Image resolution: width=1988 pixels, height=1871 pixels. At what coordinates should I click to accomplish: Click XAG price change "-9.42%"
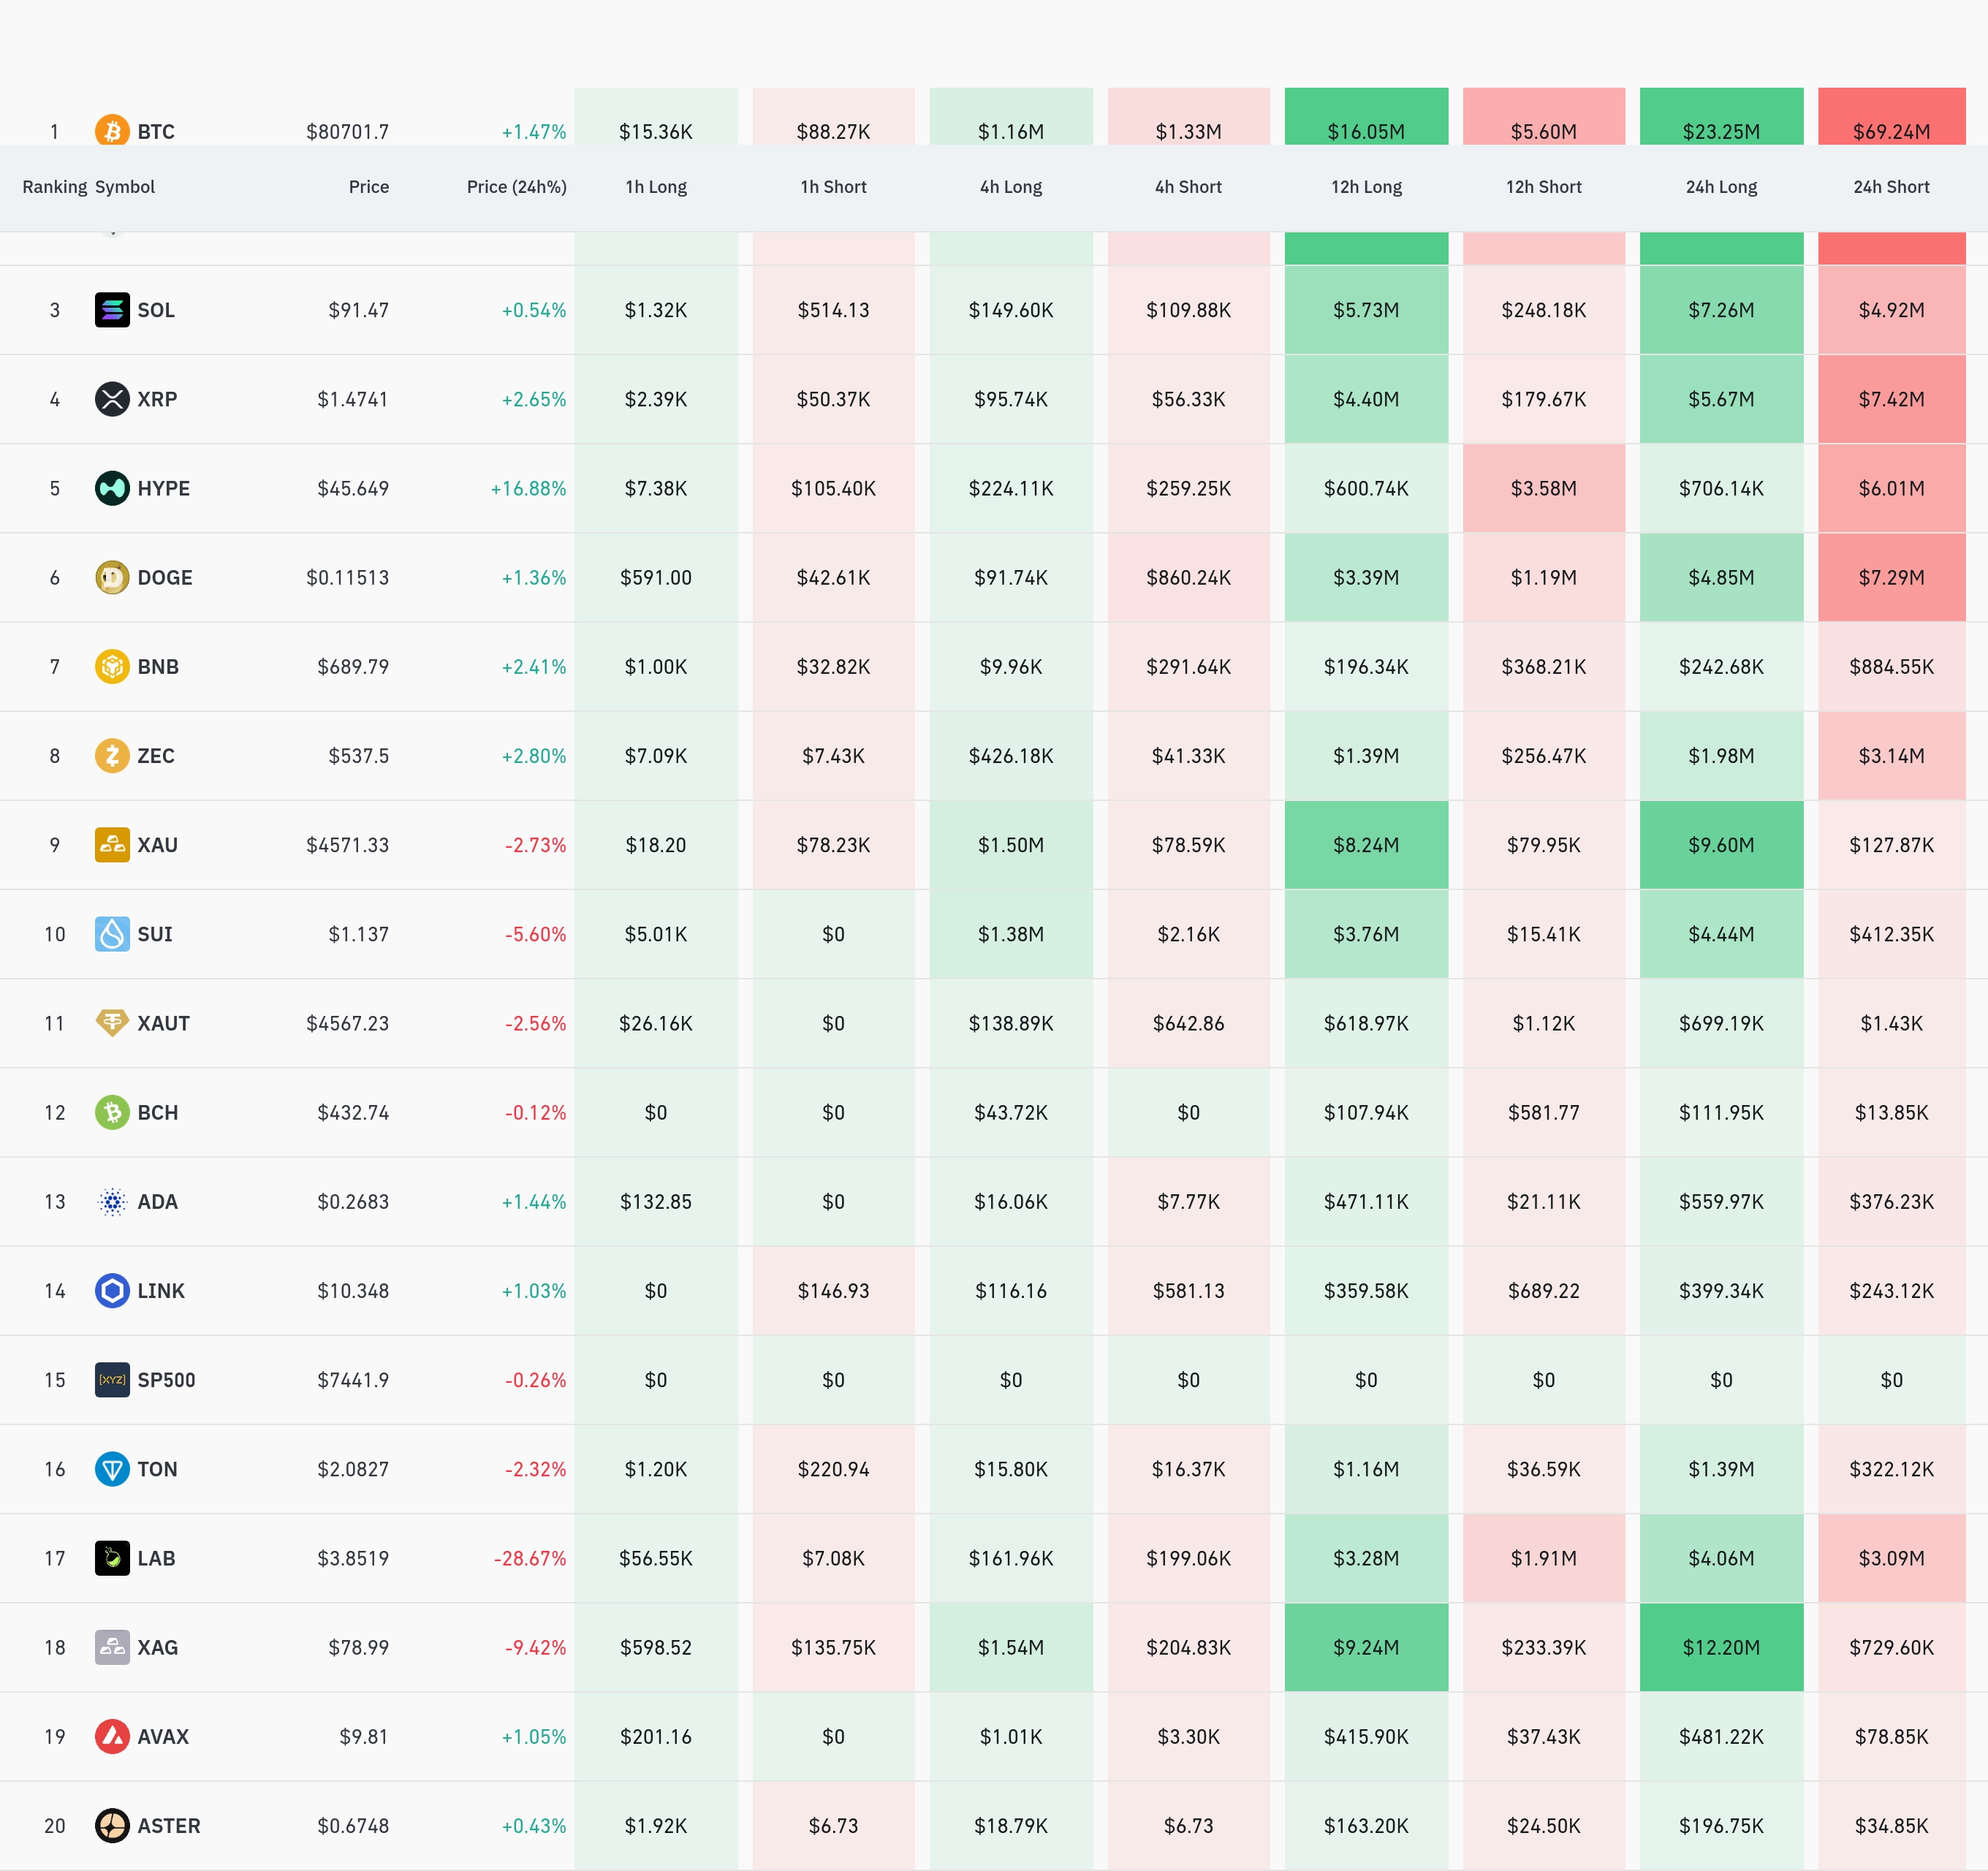tap(535, 1647)
